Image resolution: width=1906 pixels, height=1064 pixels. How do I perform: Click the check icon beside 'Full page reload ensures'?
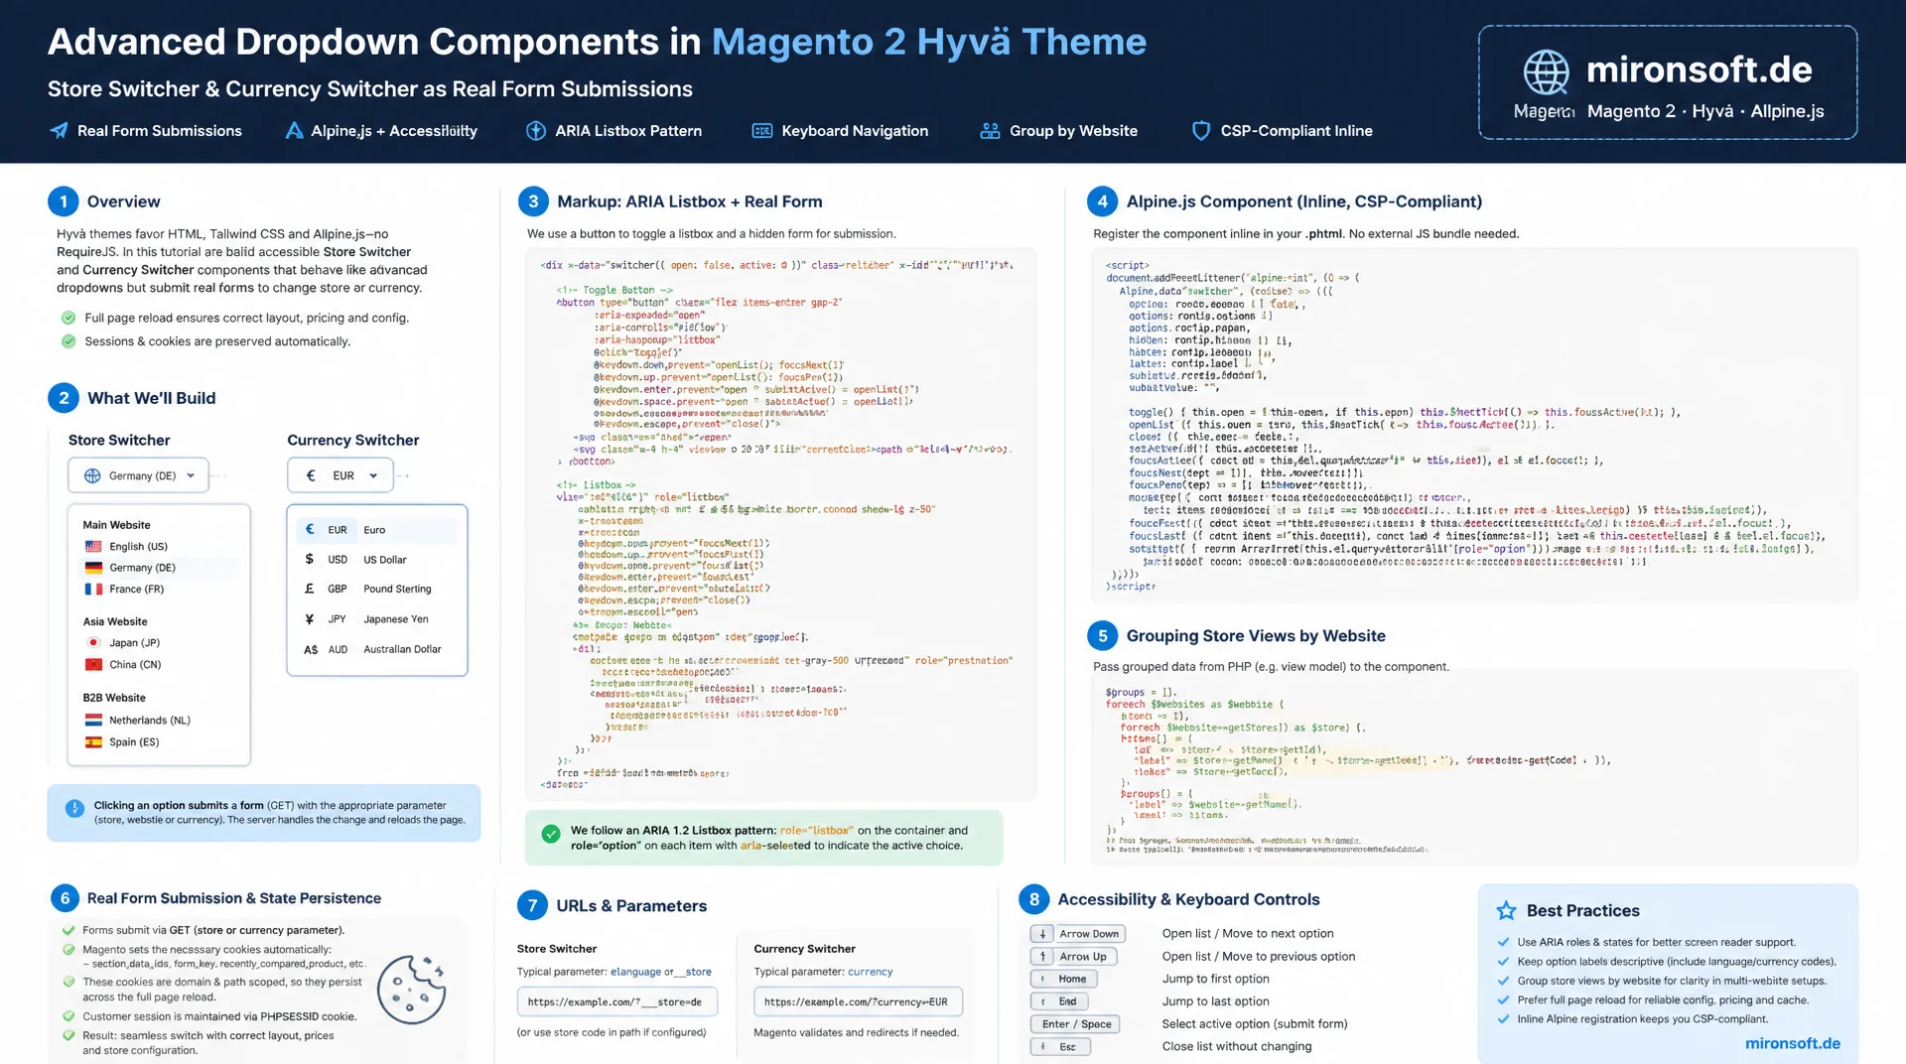(x=68, y=319)
